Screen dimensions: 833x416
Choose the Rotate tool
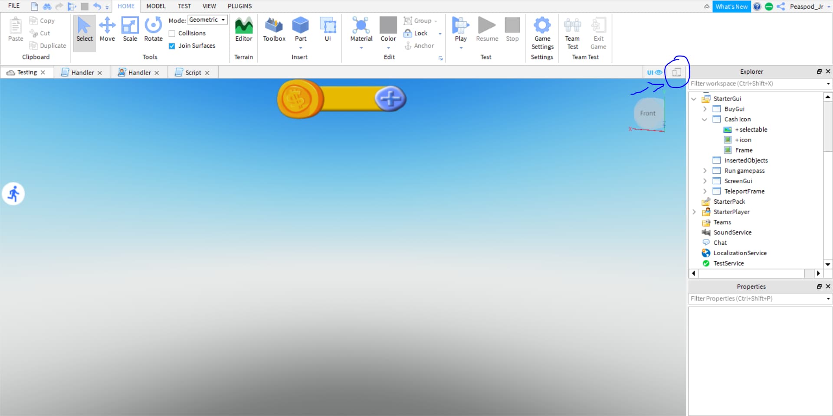153,29
